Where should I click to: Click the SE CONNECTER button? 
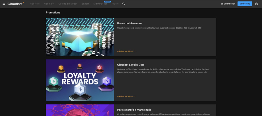228,4
